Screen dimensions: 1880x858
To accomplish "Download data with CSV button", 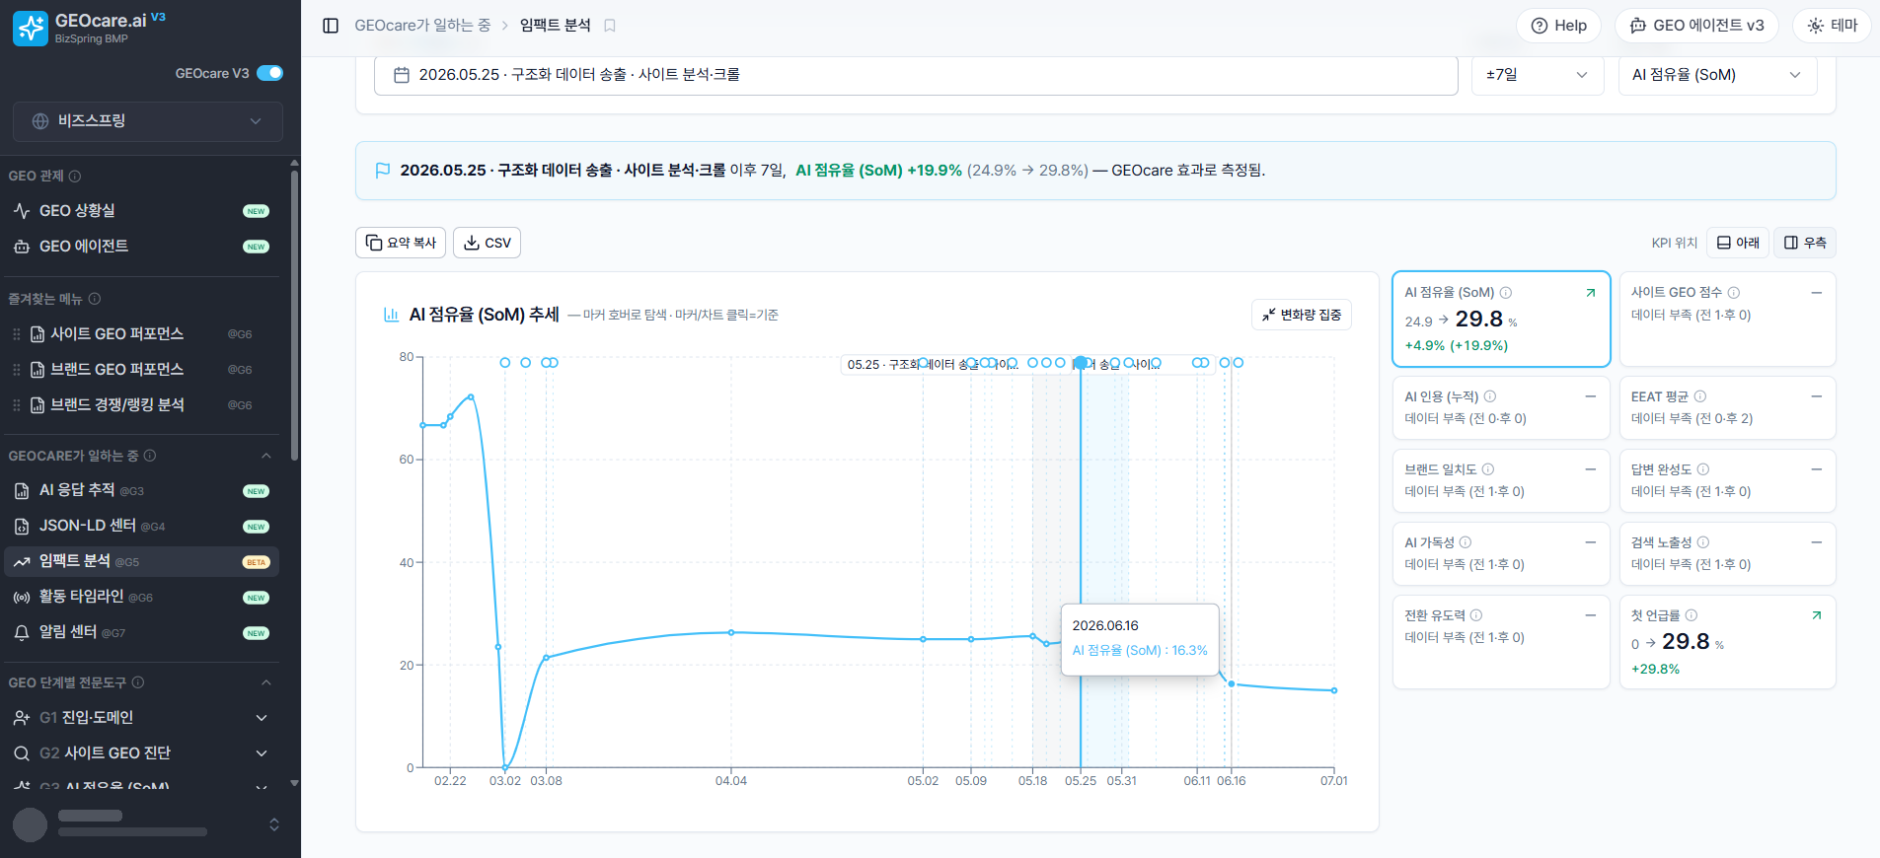I will click(x=487, y=243).
